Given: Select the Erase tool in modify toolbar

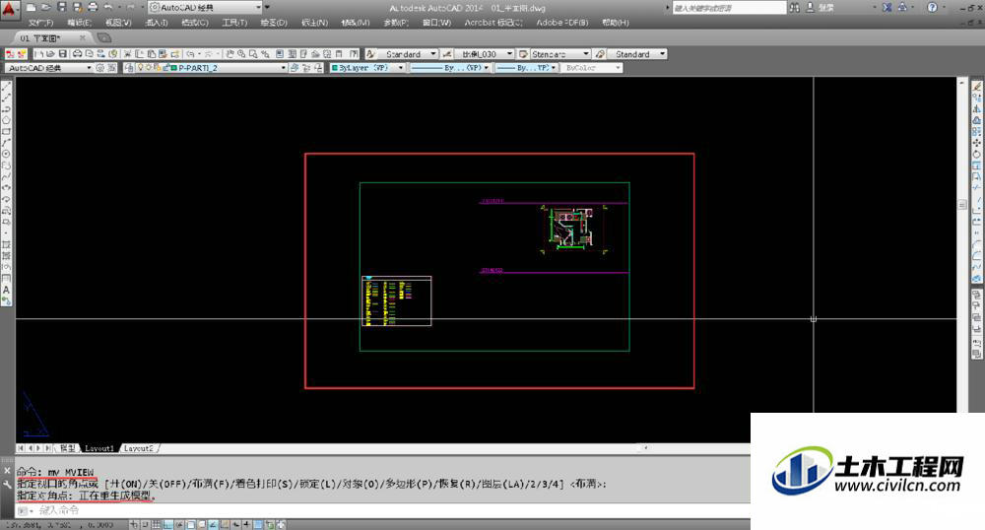Looking at the screenshot, I should pyautogui.click(x=977, y=86).
